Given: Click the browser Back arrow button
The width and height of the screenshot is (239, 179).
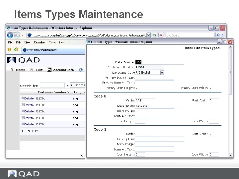Looking at the screenshot, I should click(10, 35).
